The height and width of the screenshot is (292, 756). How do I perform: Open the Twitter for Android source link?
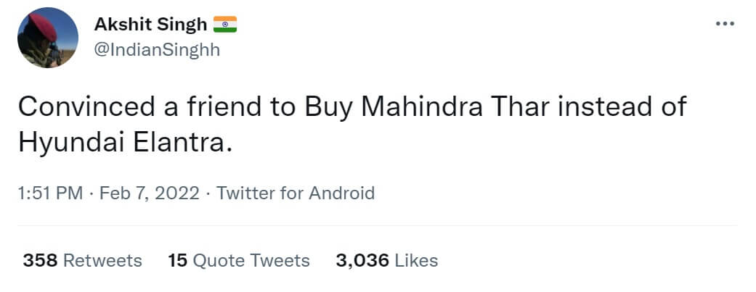pyautogui.click(x=296, y=193)
